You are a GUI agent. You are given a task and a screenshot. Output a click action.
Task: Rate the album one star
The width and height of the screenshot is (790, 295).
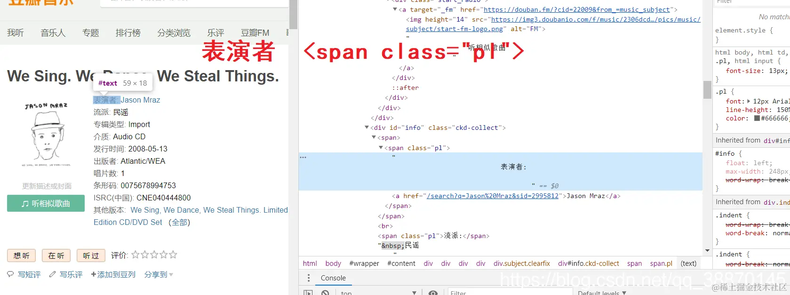point(136,255)
